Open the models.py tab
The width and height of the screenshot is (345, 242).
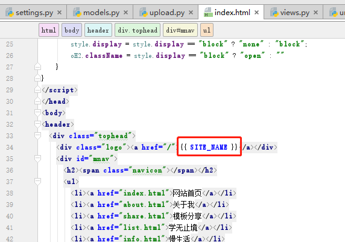(x=100, y=13)
